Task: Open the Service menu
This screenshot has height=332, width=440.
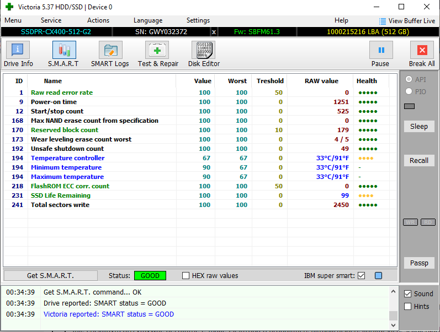Action: [51, 20]
